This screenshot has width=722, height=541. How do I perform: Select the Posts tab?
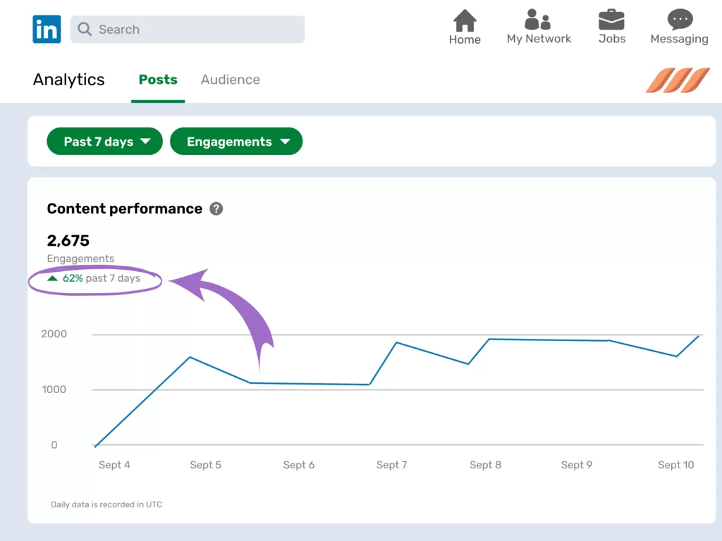point(158,80)
